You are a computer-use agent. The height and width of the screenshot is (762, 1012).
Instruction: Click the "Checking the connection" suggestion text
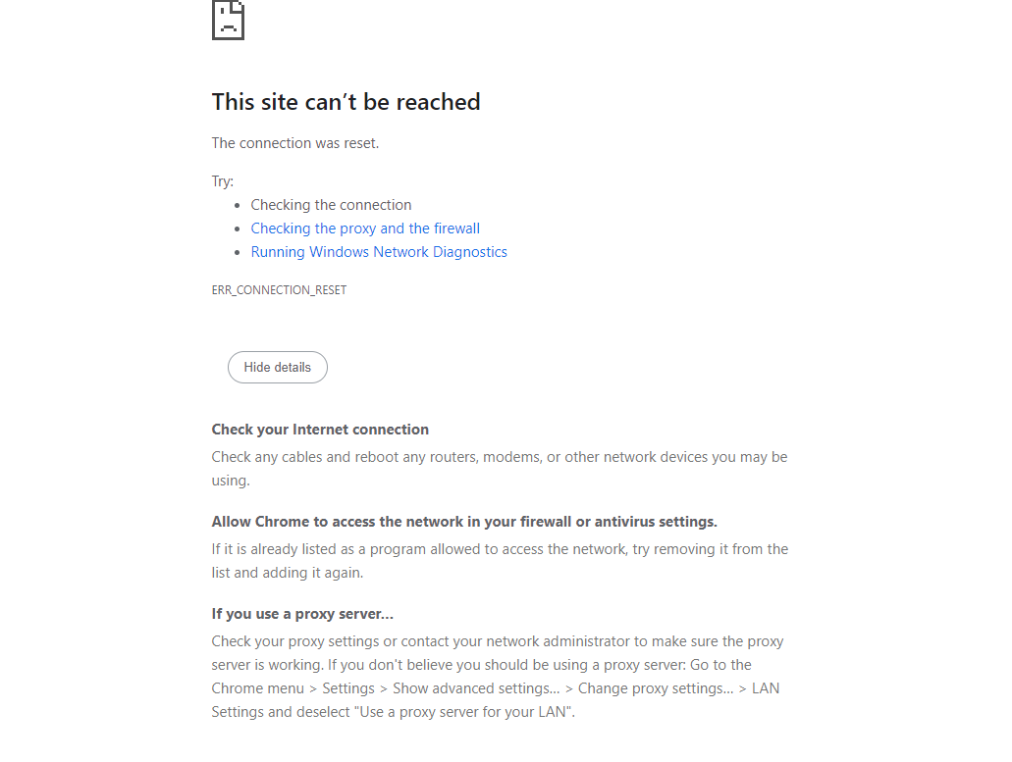click(331, 205)
